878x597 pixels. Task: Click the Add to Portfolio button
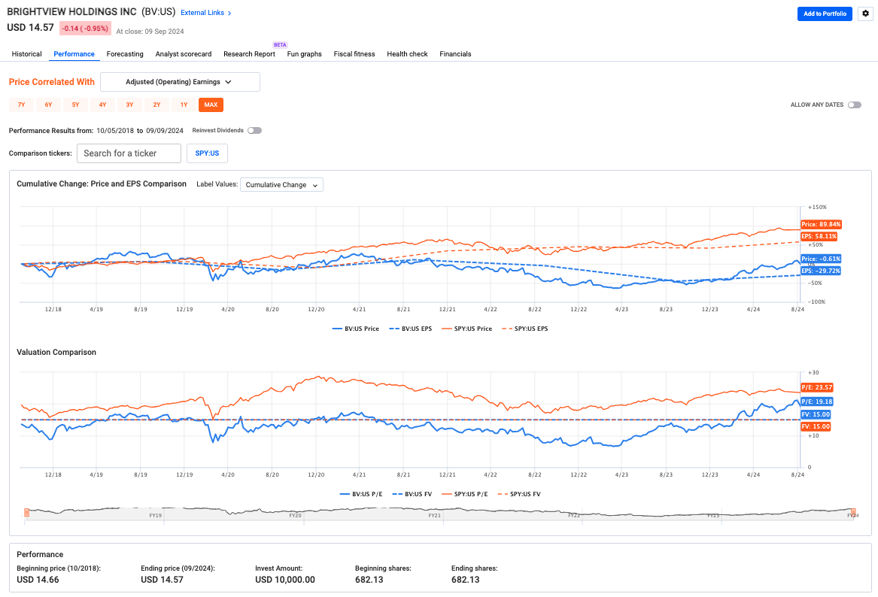pyautogui.click(x=825, y=14)
